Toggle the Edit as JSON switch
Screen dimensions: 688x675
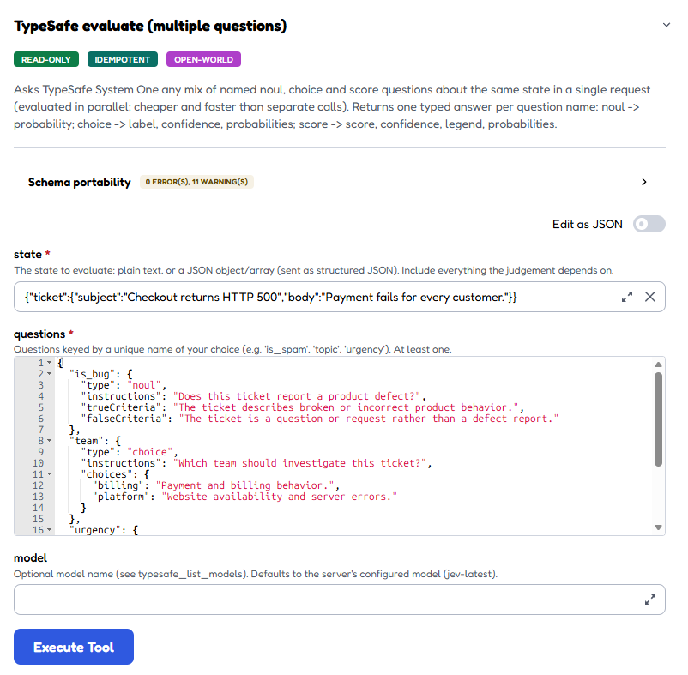[649, 224]
